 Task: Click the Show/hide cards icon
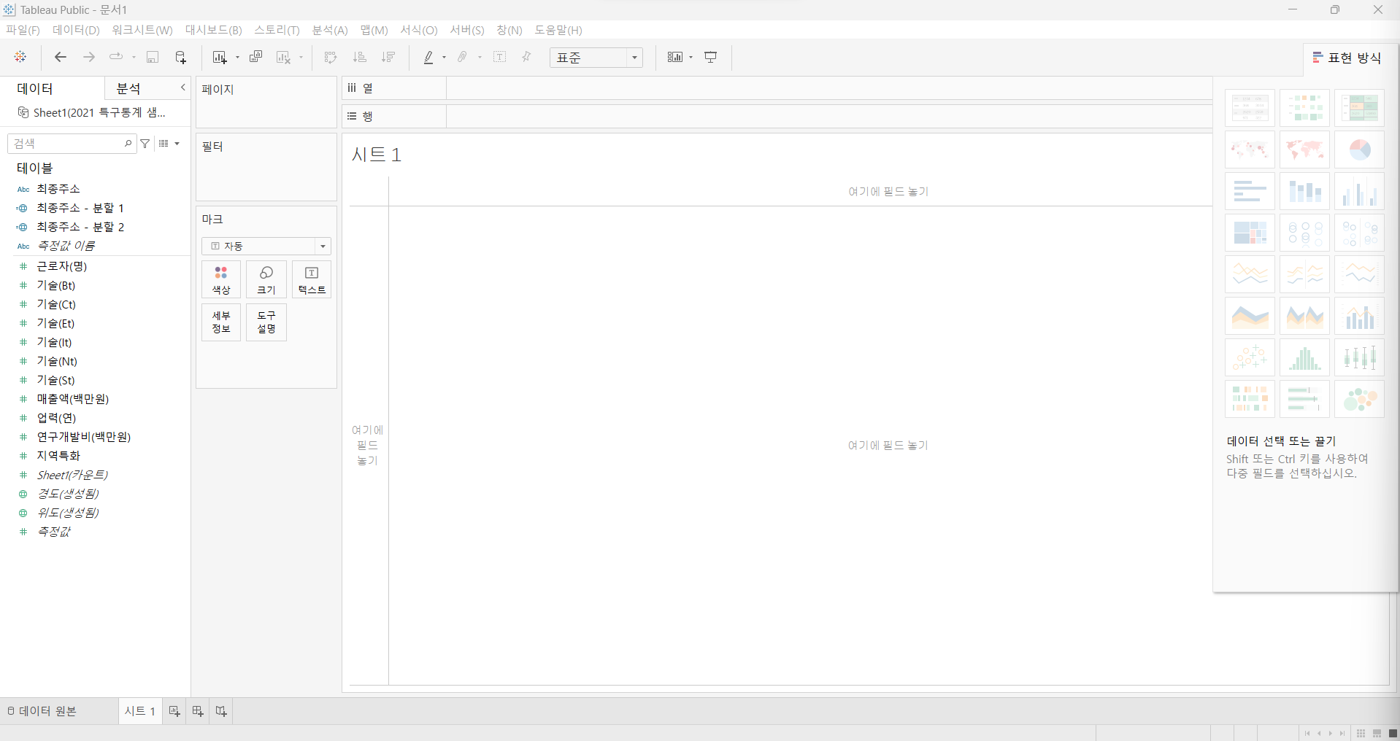pos(675,57)
